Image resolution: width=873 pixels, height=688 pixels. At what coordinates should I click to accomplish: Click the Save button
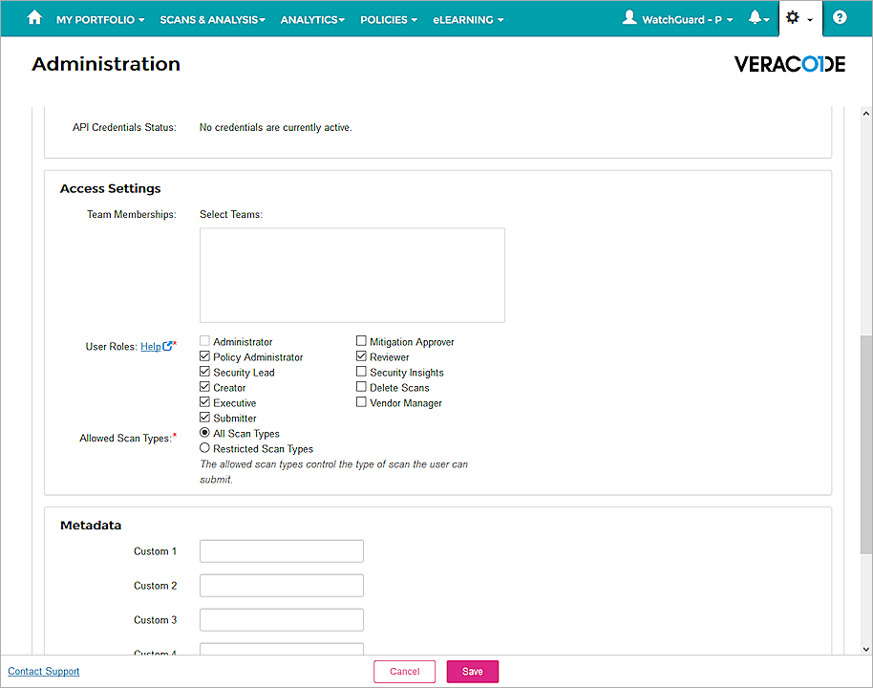click(472, 671)
